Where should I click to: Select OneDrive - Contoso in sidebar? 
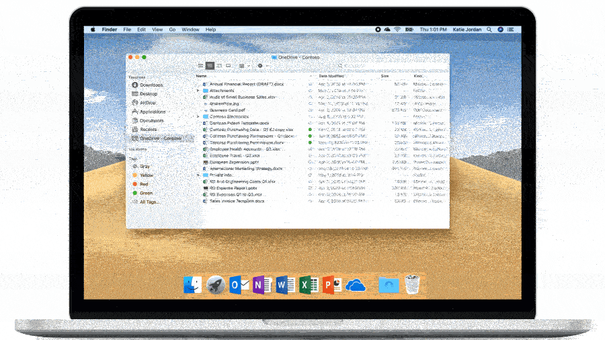160,138
